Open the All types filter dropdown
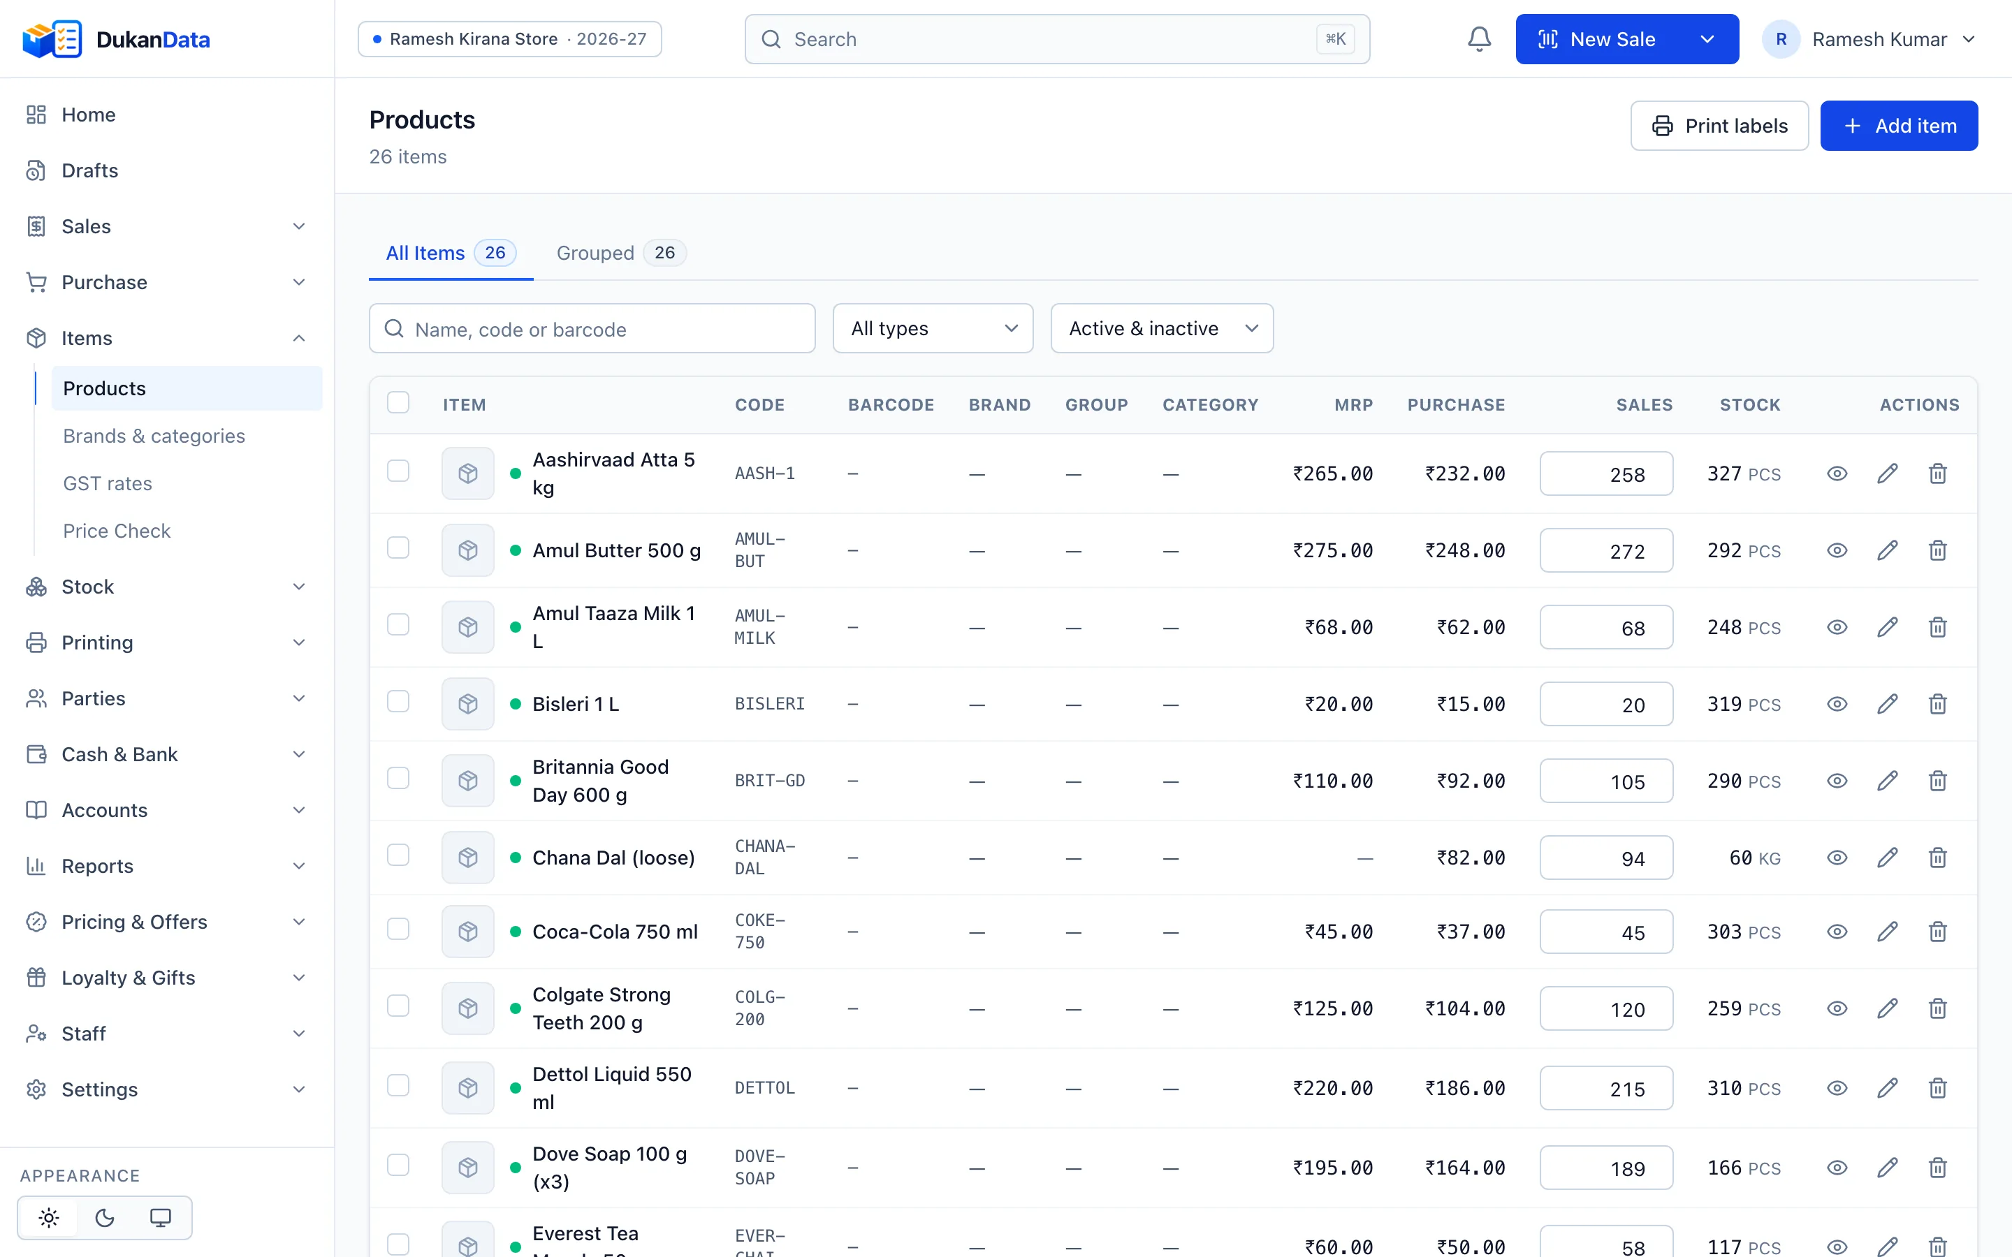2012x1257 pixels. coord(933,328)
